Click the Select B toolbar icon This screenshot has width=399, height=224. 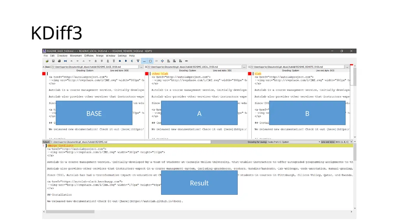pos(126,61)
